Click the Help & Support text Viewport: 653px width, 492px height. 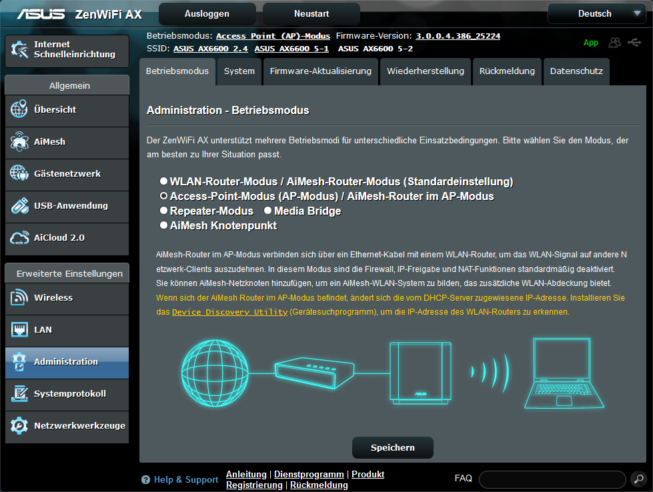[x=185, y=479]
